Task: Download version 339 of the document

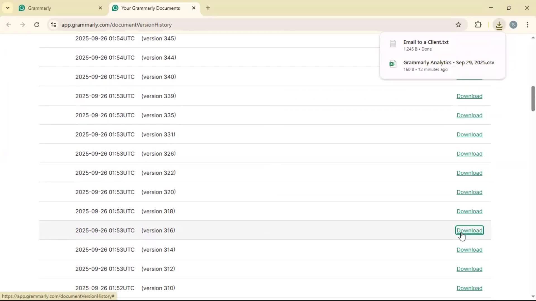Action: (469, 96)
